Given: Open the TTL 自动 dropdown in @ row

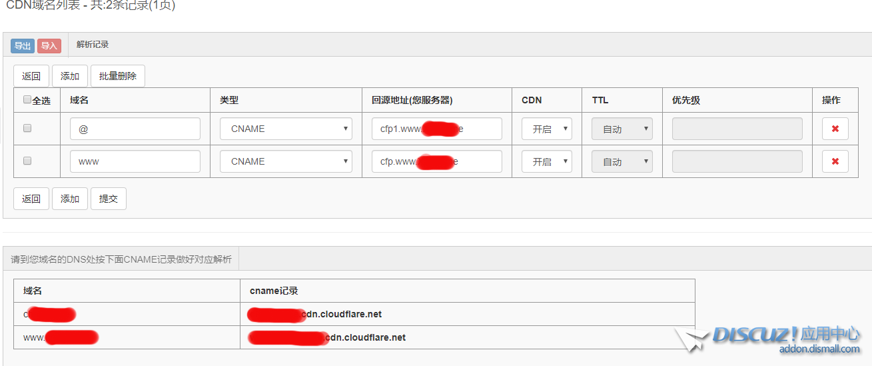Looking at the screenshot, I should coord(622,129).
